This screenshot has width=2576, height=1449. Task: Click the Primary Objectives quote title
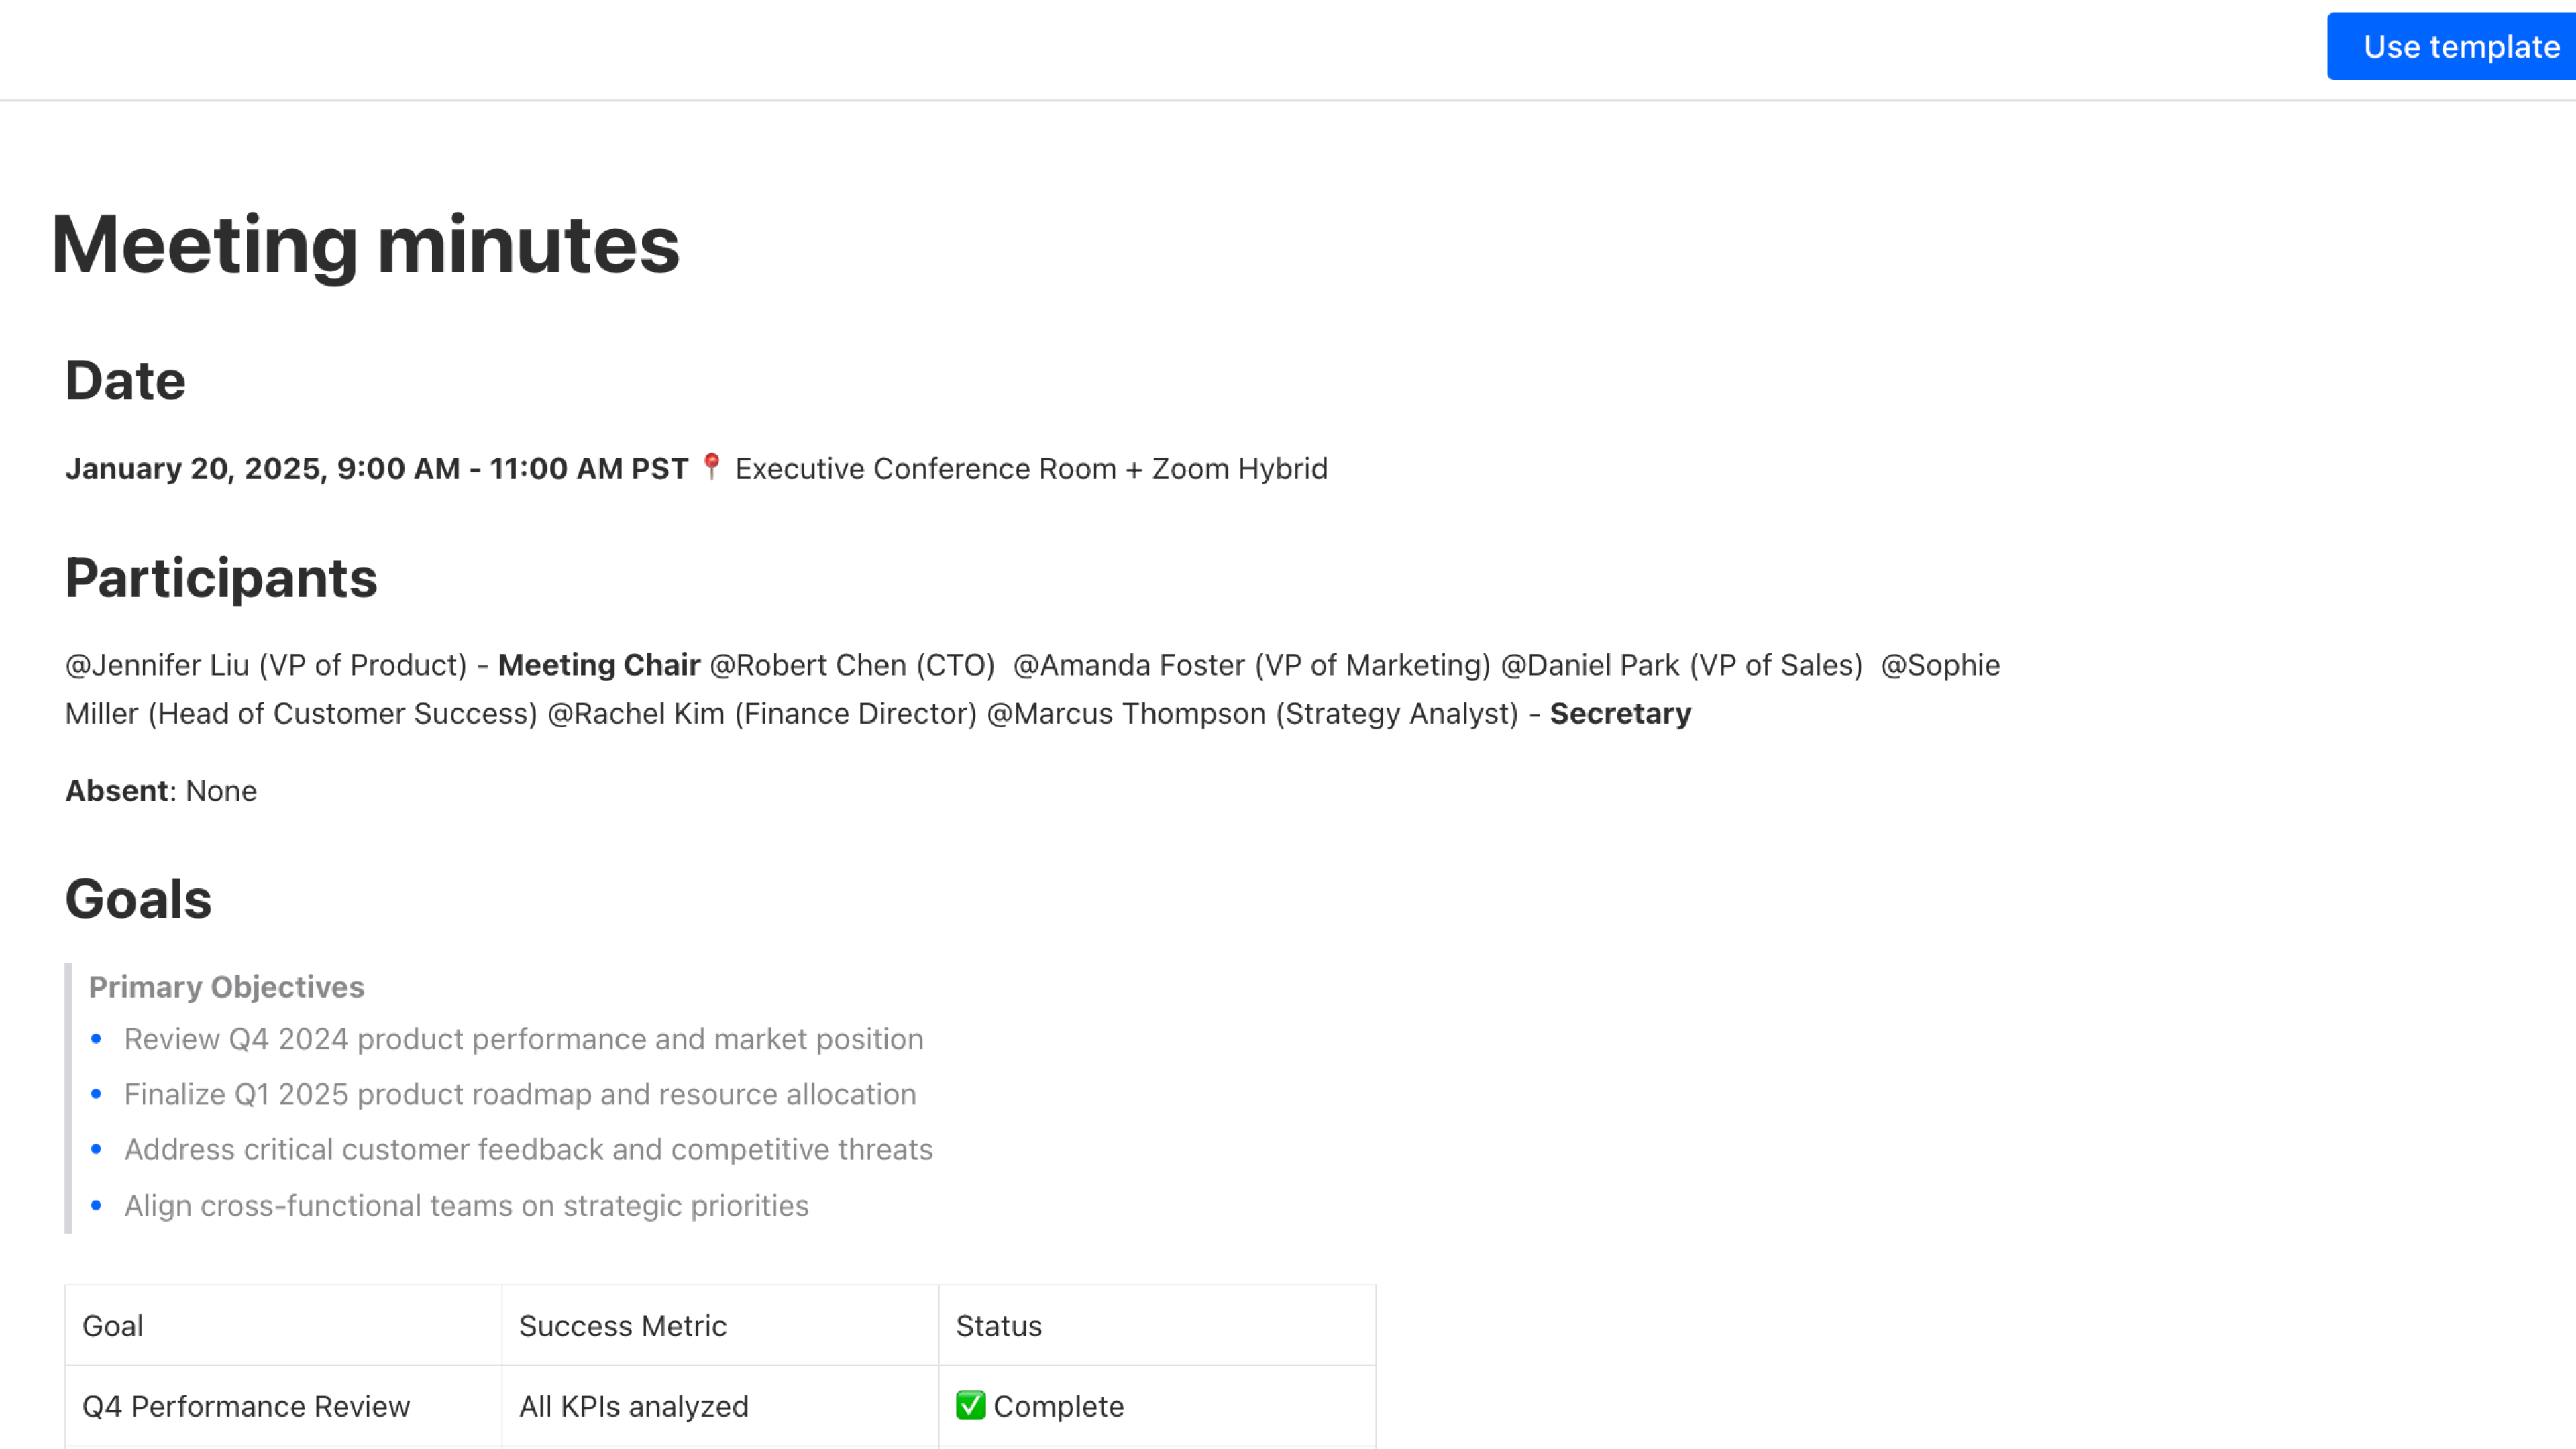point(226,986)
